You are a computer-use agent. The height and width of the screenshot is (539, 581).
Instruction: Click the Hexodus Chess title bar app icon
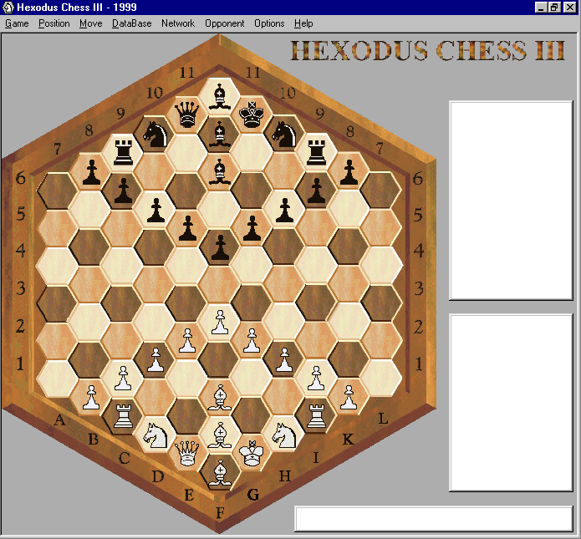(8, 7)
